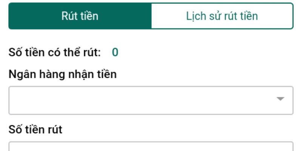Screen dimensions: 302x151
Task: View withdrawal history via the white tab
Action: coord(222,16)
